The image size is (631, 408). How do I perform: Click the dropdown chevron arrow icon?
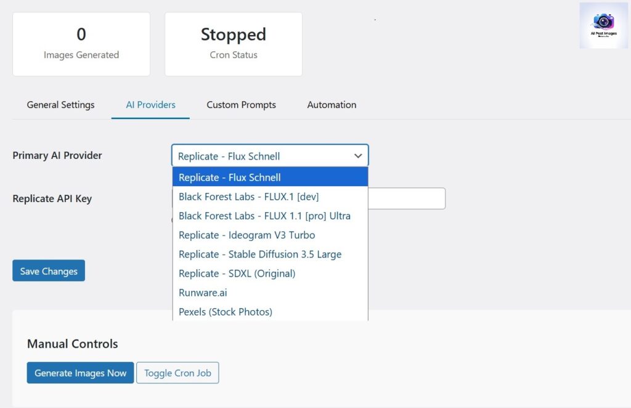(x=358, y=156)
